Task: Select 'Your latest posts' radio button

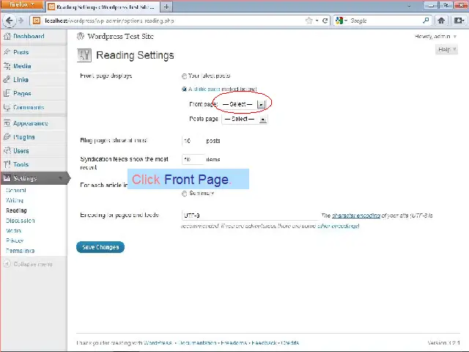Action: point(184,76)
